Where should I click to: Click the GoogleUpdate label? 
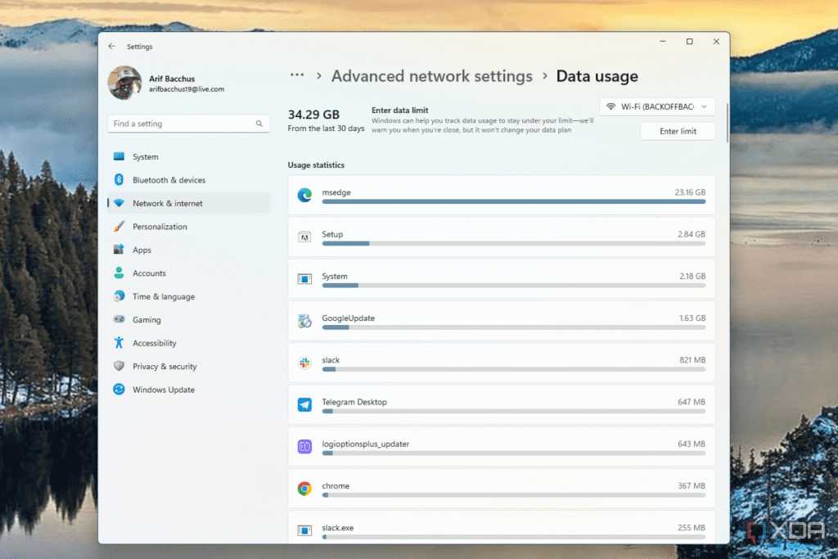coord(349,318)
